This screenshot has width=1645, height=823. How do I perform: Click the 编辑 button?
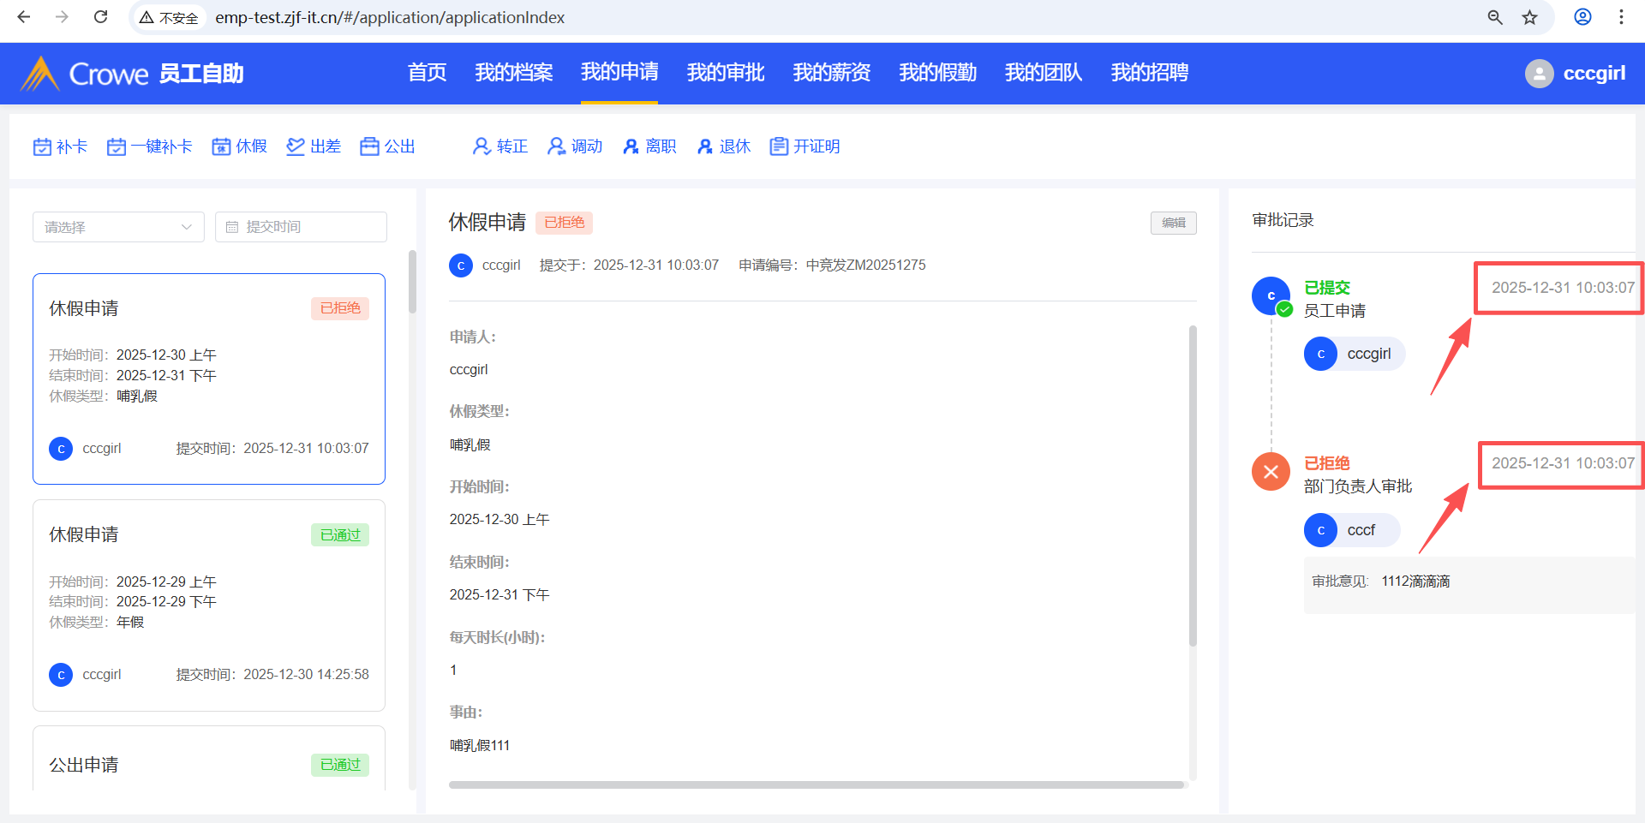(x=1174, y=223)
